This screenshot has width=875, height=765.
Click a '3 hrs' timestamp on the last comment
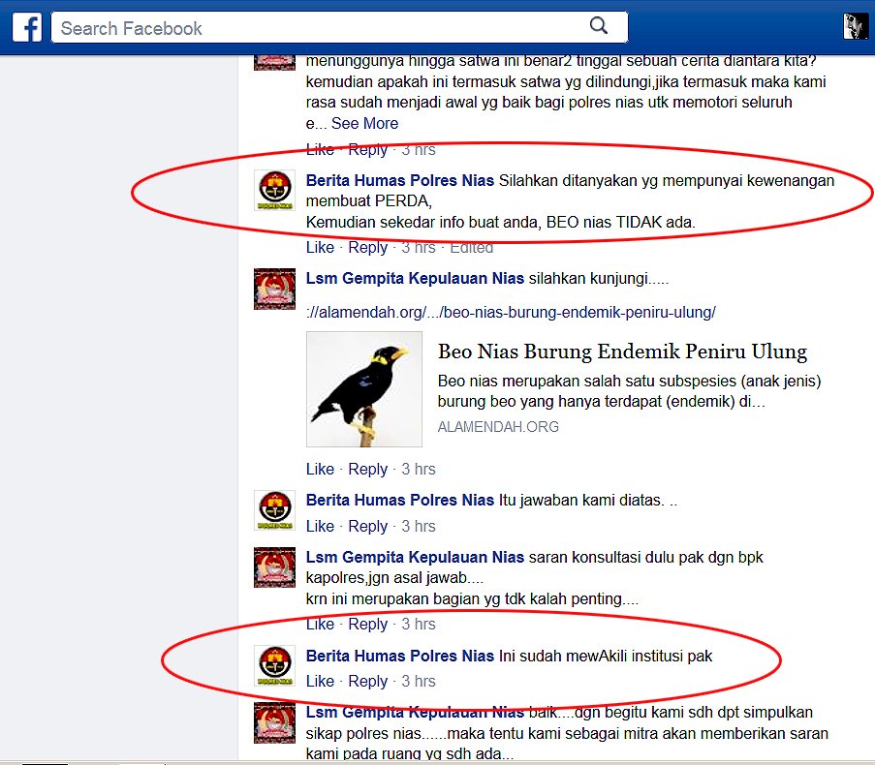419,681
